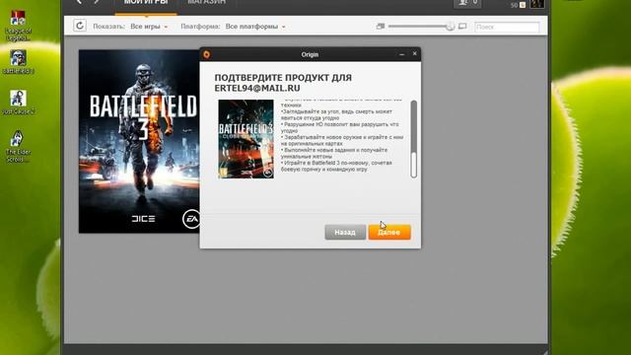631x355 pixels.
Task: Click the refresh icon in Origin toolbar
Action: (x=80, y=26)
